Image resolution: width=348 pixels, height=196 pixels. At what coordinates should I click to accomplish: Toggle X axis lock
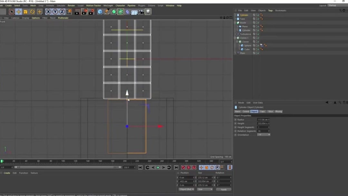click(x=48, y=12)
